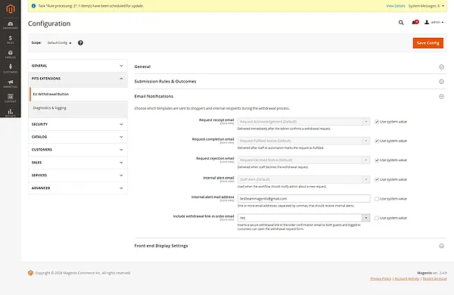The height and width of the screenshot is (295, 454).
Task: Open the Content sidebar icon
Action: pyautogui.click(x=11, y=98)
